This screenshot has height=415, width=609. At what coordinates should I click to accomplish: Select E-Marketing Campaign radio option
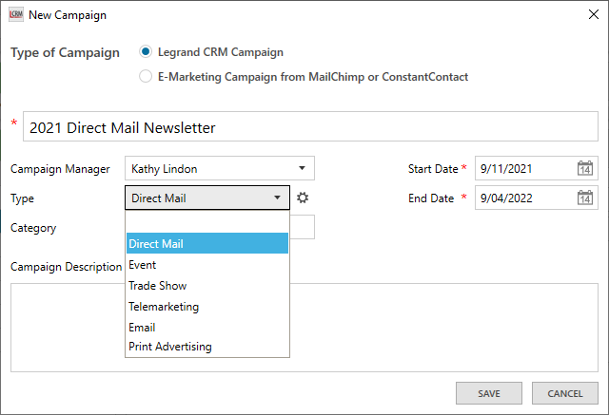pos(146,77)
